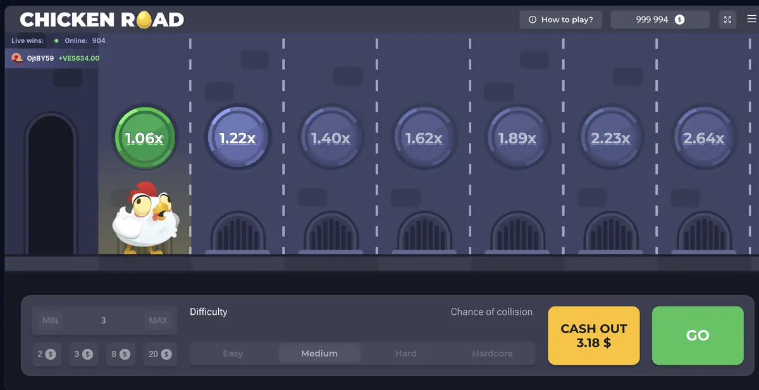The width and height of the screenshot is (759, 390).
Task: Select Medium difficulty
Action: [x=319, y=353]
